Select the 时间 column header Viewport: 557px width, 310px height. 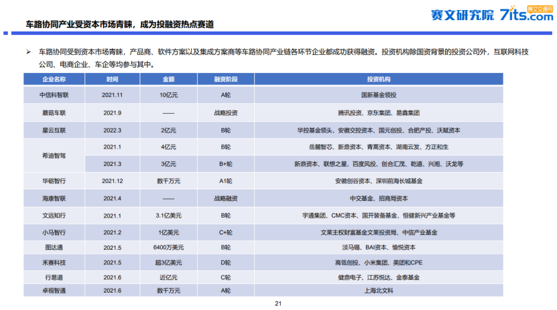112,79
